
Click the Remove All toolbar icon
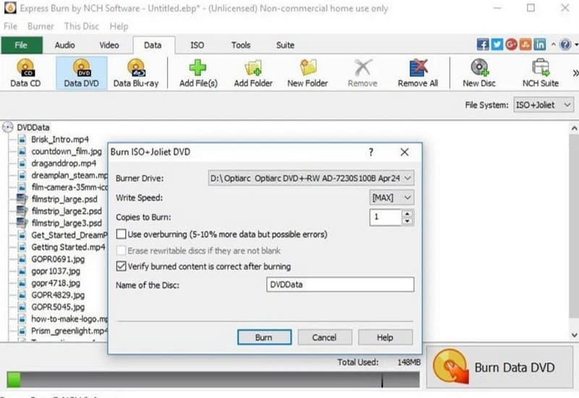click(418, 68)
